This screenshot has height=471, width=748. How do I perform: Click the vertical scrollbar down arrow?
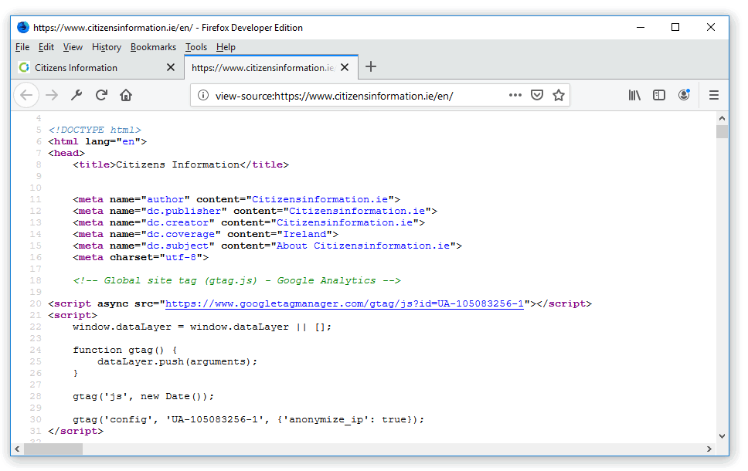tap(722, 435)
